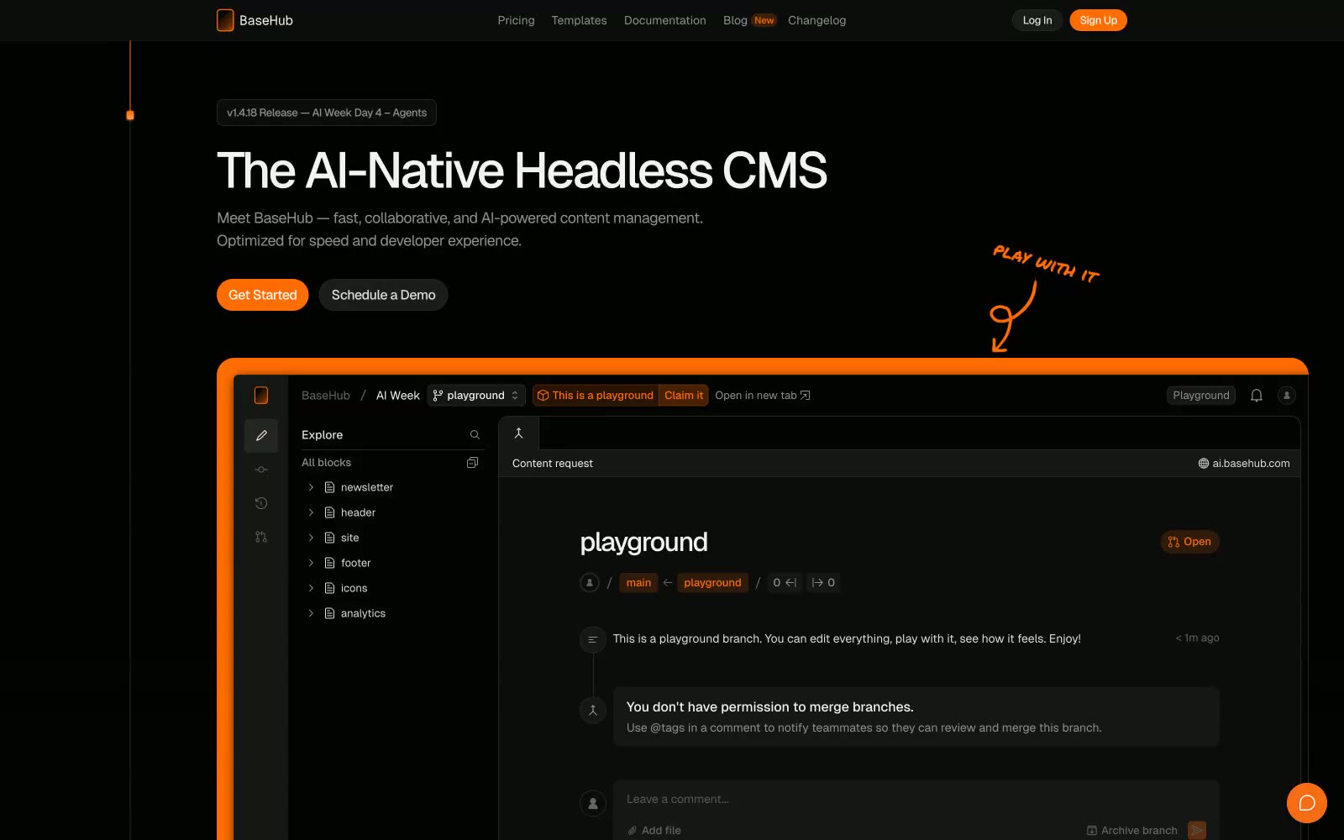
Task: Click the BaseHub logo icon in app sidebar
Action: pyautogui.click(x=261, y=395)
